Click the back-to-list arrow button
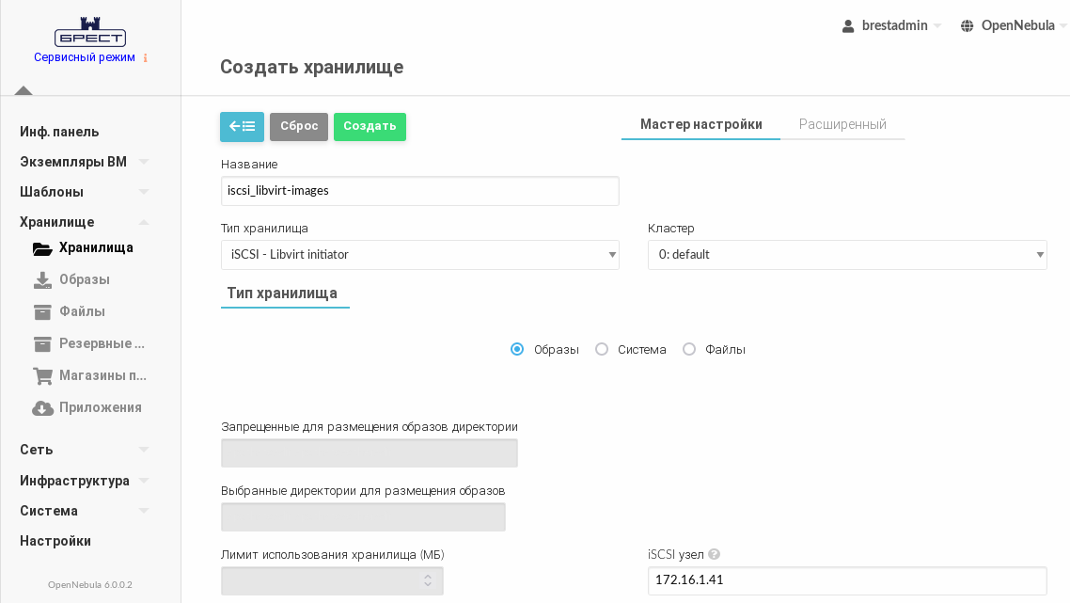This screenshot has width=1070, height=603. 242,126
